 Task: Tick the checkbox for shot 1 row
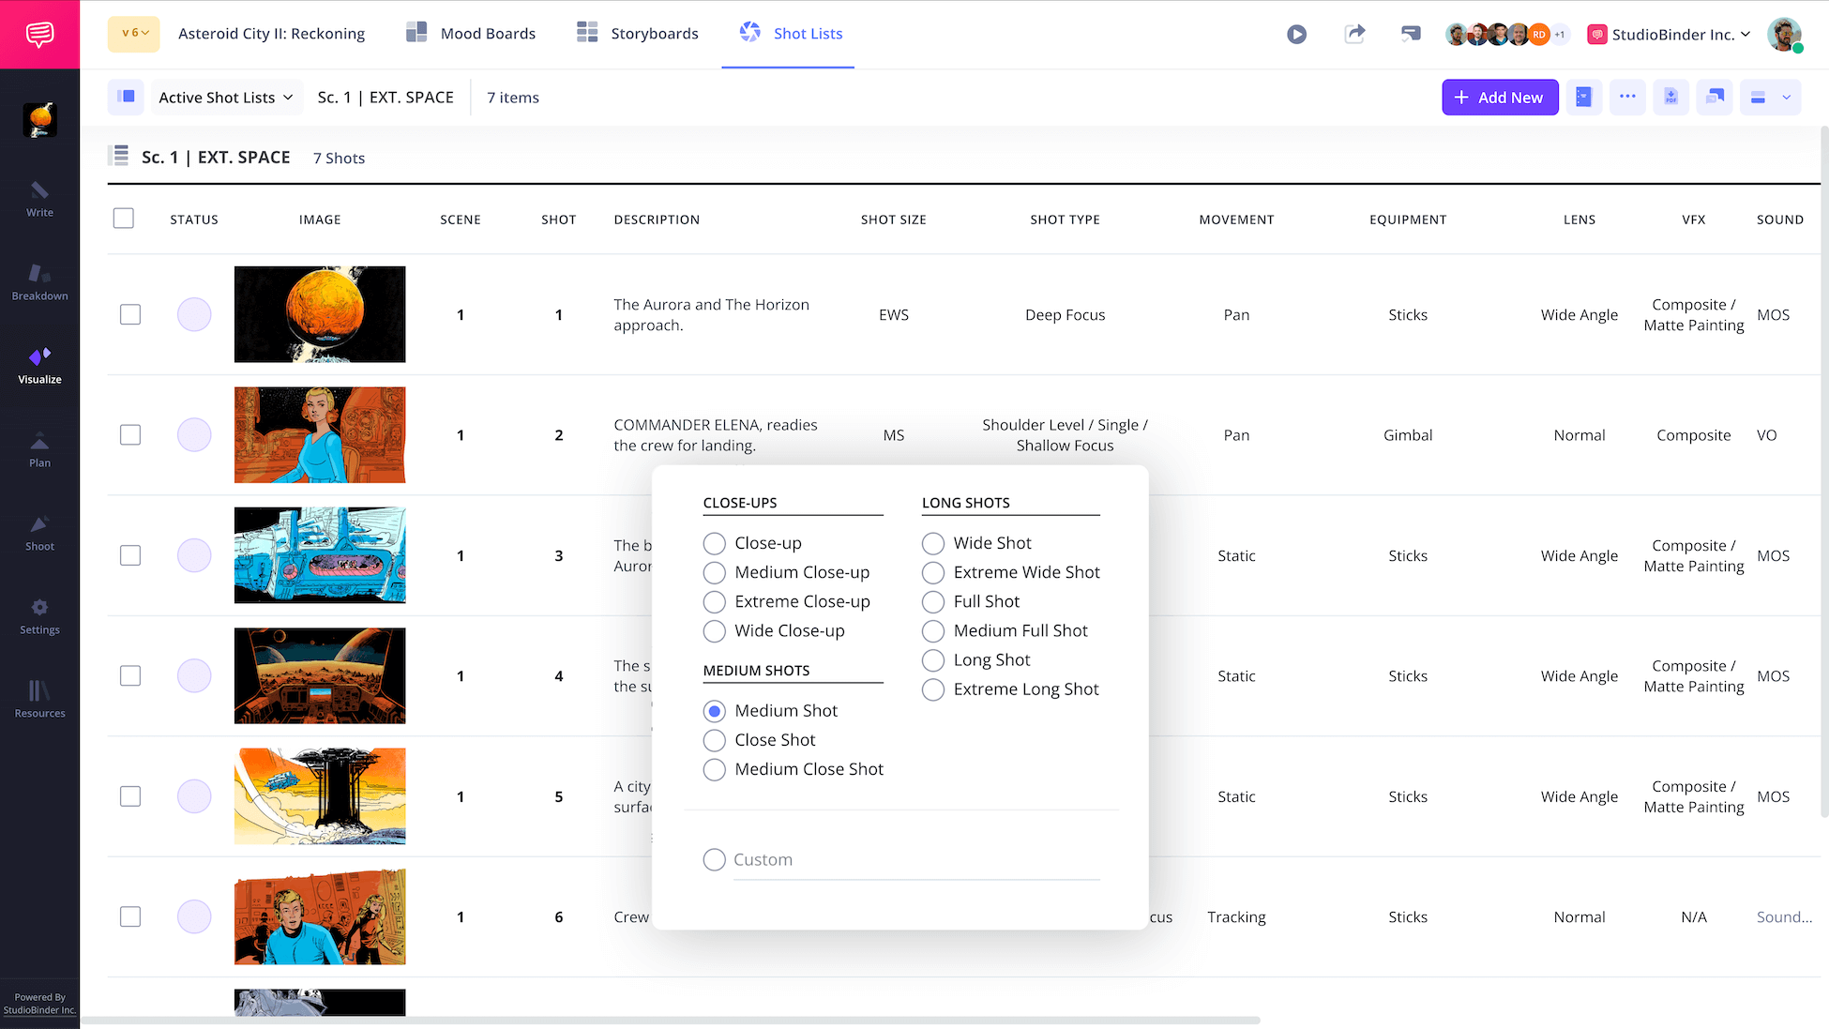(130, 315)
